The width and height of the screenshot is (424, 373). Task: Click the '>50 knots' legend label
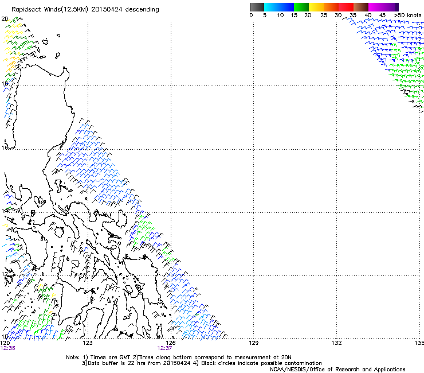point(407,15)
